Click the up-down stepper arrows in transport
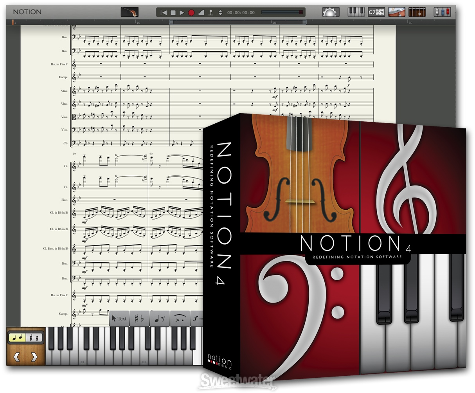This screenshot has width=475, height=393. [220, 13]
